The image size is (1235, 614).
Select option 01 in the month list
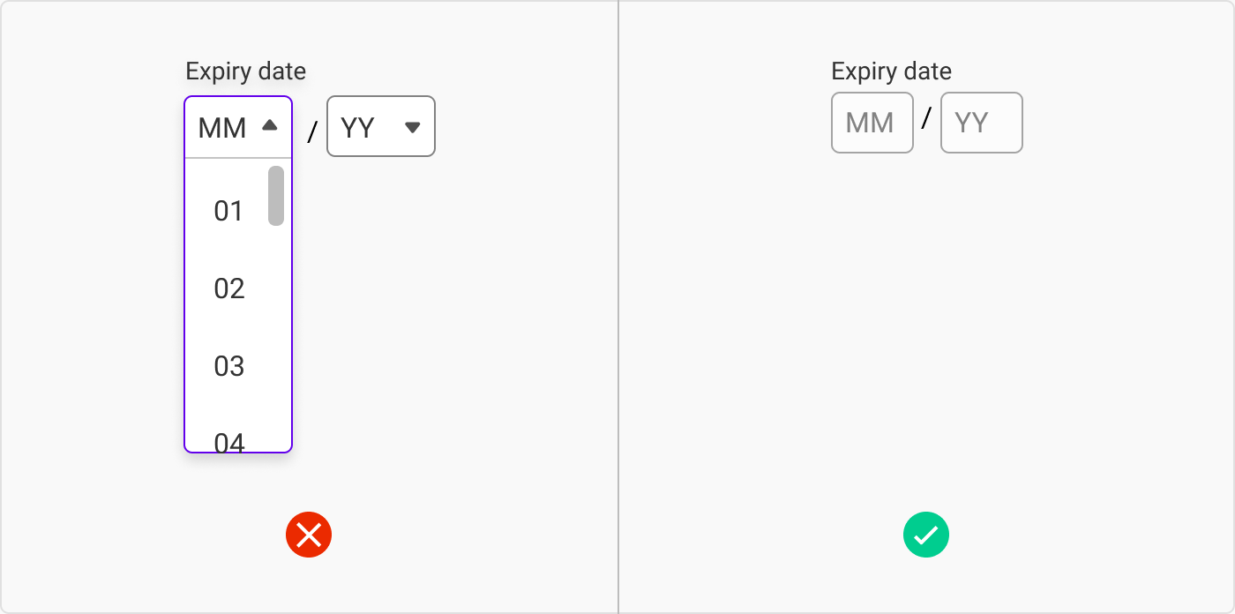point(230,211)
